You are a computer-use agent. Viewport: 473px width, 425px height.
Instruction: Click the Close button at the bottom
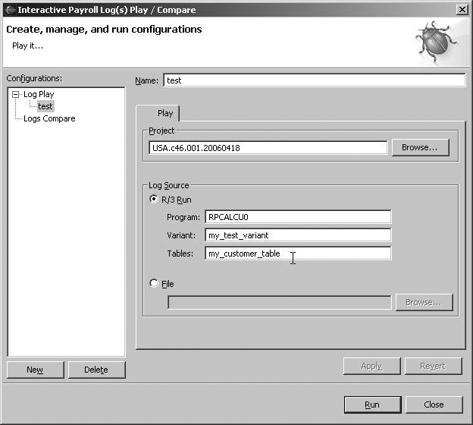tap(434, 405)
